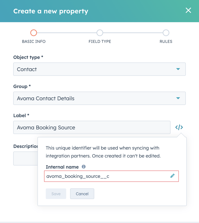
Task: Click the Group field label
Action: [x=22, y=86]
